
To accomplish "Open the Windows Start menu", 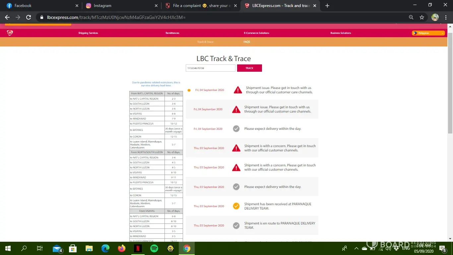I will [x=8, y=248].
